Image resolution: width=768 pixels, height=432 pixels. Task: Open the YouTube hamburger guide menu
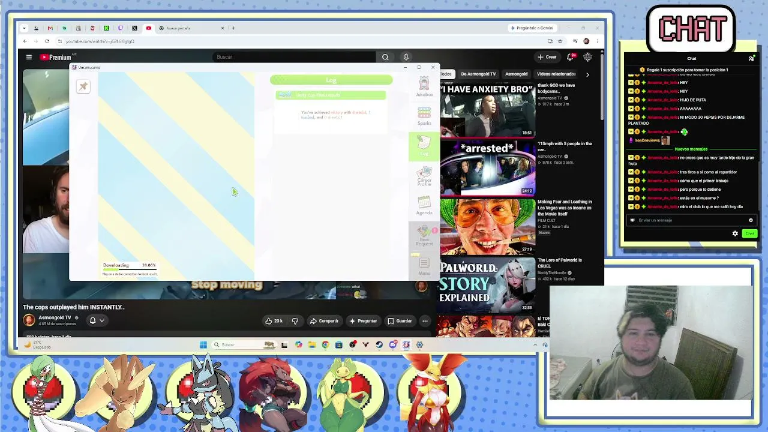click(29, 57)
